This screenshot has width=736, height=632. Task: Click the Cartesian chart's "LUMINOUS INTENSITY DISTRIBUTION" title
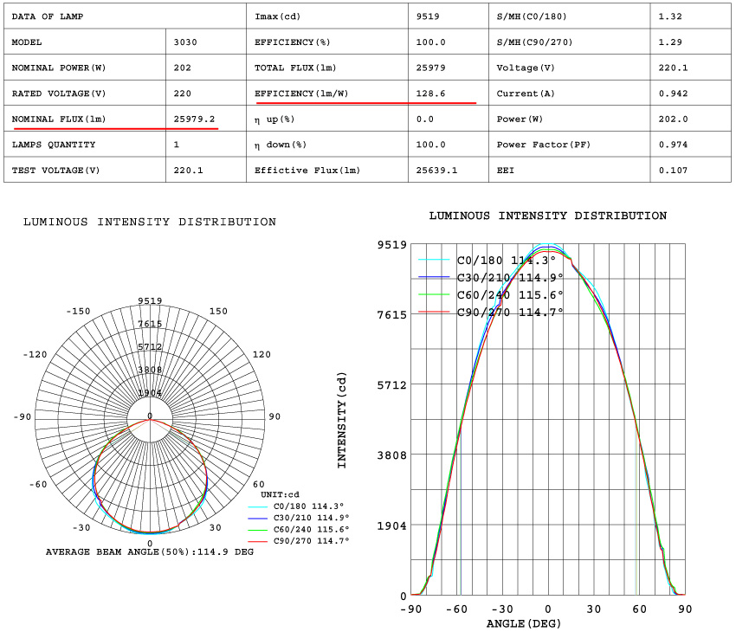(548, 216)
